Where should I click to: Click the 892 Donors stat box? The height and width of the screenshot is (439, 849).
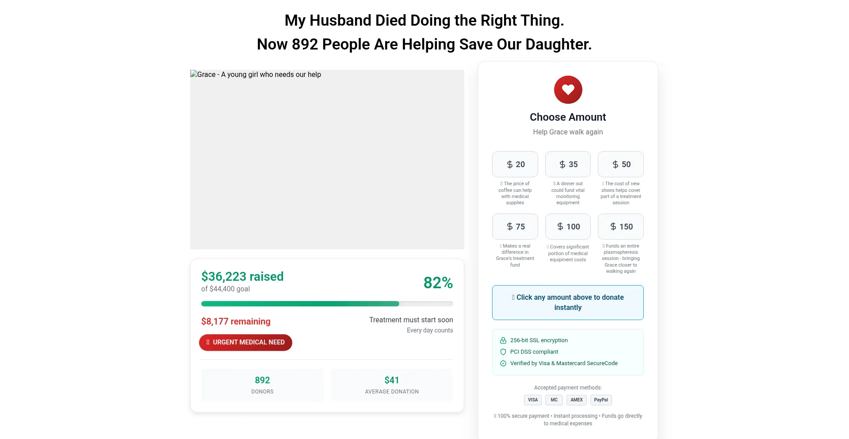click(x=262, y=385)
